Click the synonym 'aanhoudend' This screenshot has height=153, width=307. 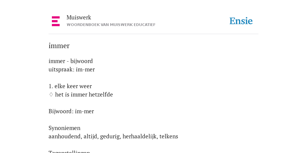(65, 136)
